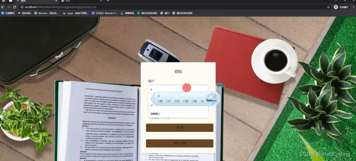
Task: View site information icon beside localhost URL
Action: [x=22, y=7]
